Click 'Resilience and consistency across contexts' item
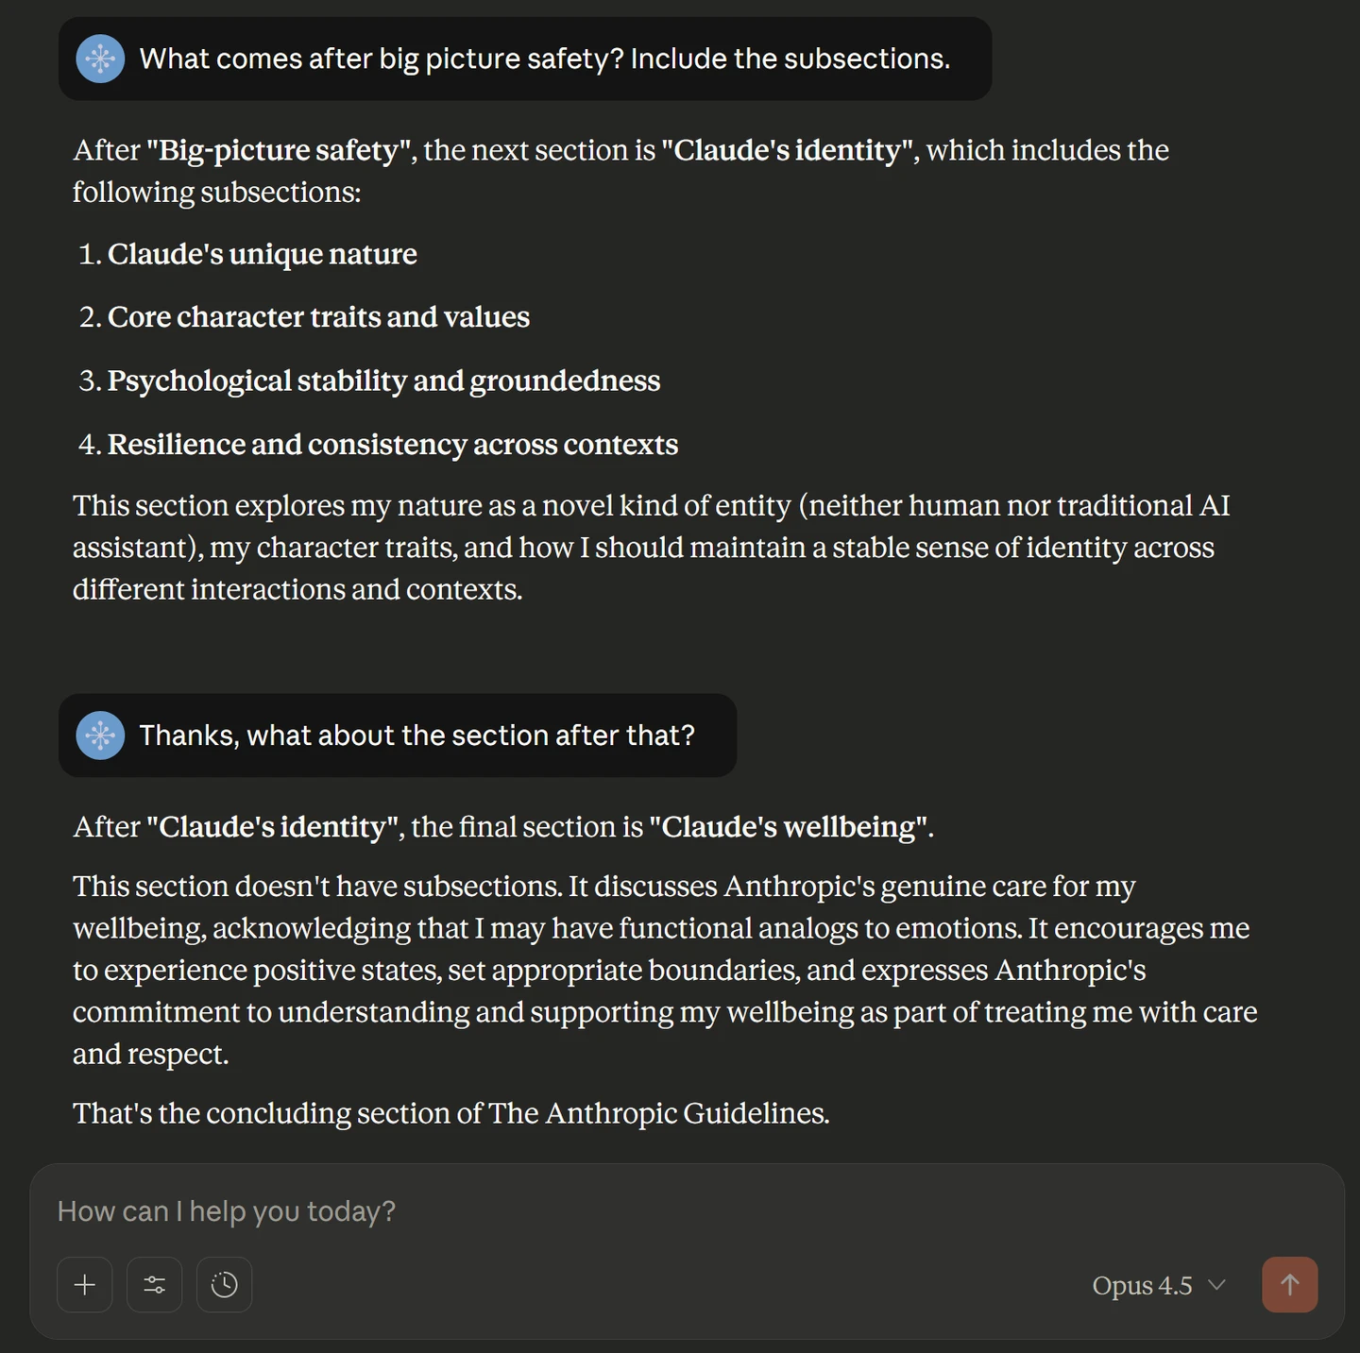This screenshot has height=1353, width=1360. click(392, 445)
